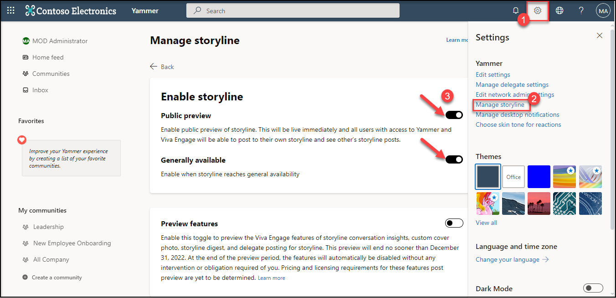The width and height of the screenshot is (616, 298).
Task: Click the MA account avatar
Action: point(603,11)
